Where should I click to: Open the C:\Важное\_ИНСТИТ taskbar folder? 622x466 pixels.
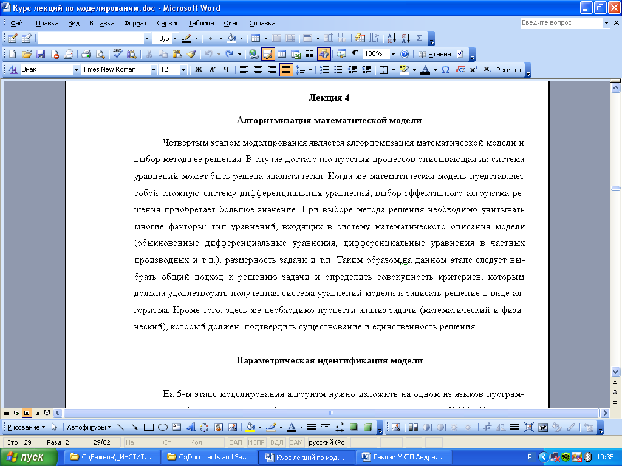coord(112,457)
